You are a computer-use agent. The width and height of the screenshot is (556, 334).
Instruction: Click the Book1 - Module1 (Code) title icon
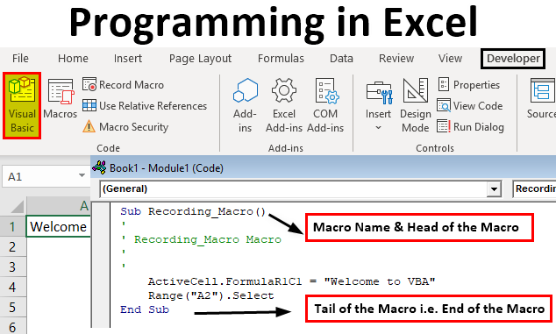click(99, 167)
